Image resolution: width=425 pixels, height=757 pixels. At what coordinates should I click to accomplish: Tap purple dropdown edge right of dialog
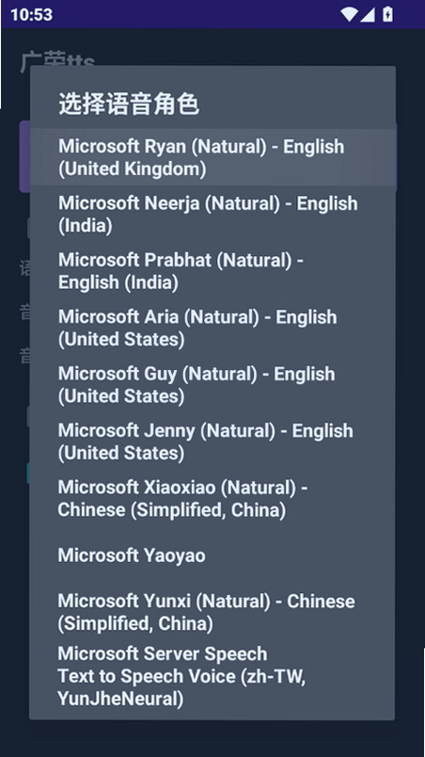(x=396, y=157)
